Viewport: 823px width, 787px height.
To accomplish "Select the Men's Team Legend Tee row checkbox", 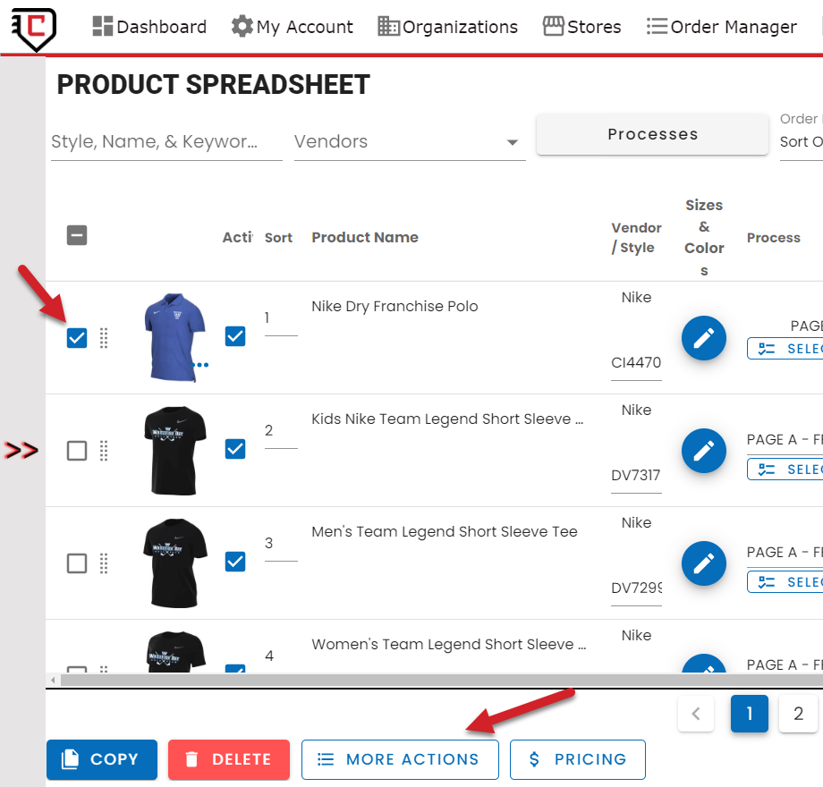I will (x=77, y=563).
